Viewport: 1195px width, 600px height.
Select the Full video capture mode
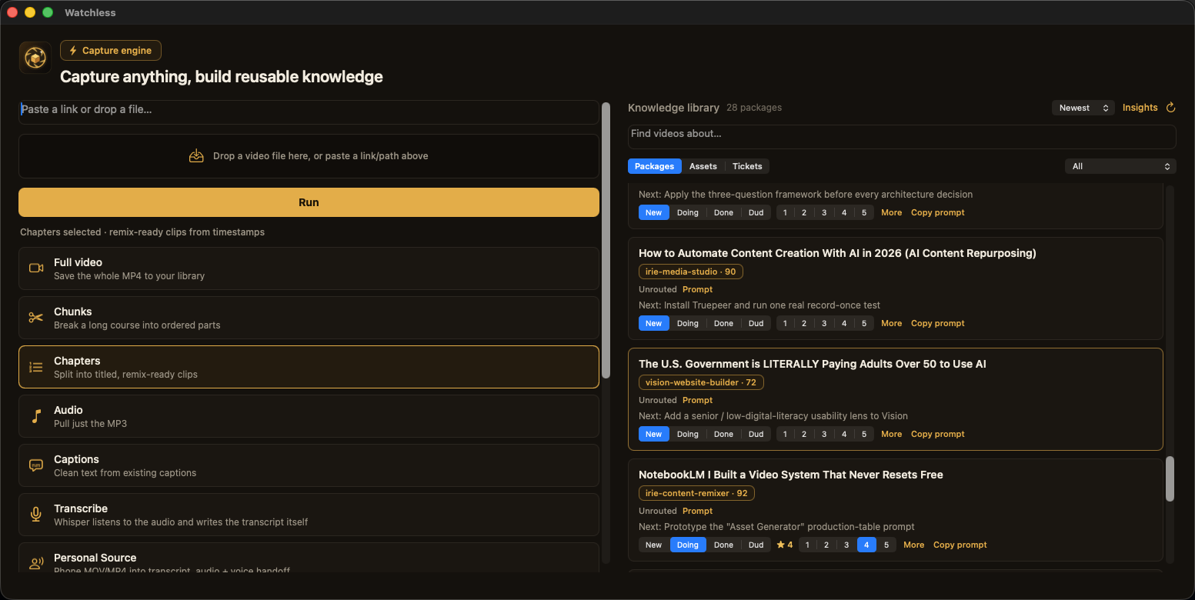pyautogui.click(x=309, y=268)
